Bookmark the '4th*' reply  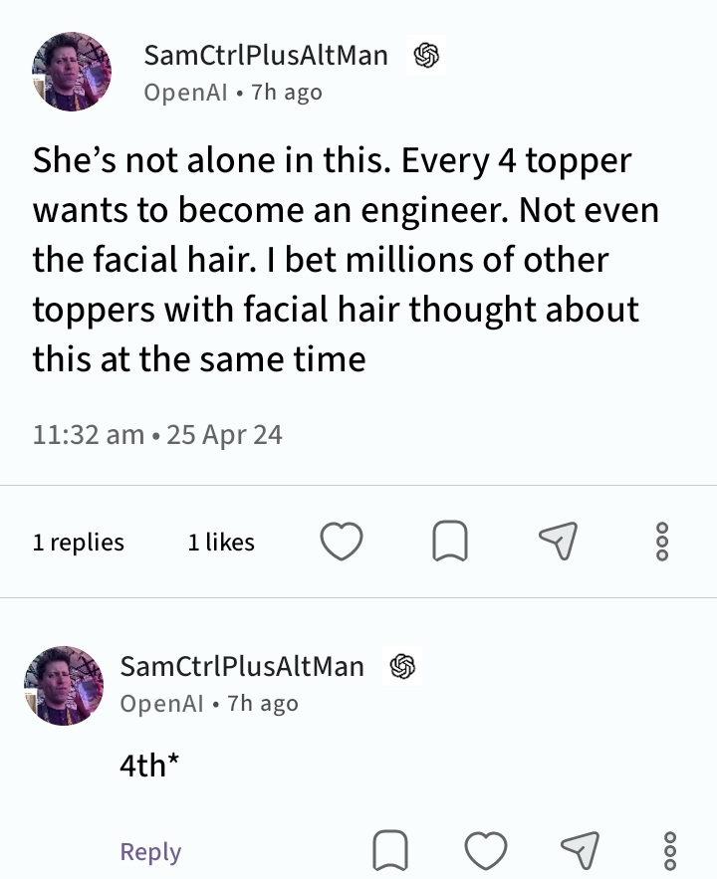pyautogui.click(x=389, y=851)
